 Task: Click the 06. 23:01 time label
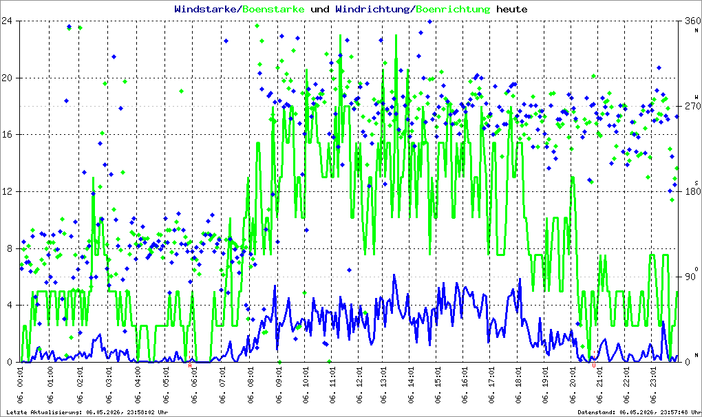[654, 385]
